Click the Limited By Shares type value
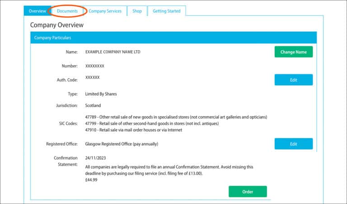This screenshot has height=204, width=347. pos(101,94)
